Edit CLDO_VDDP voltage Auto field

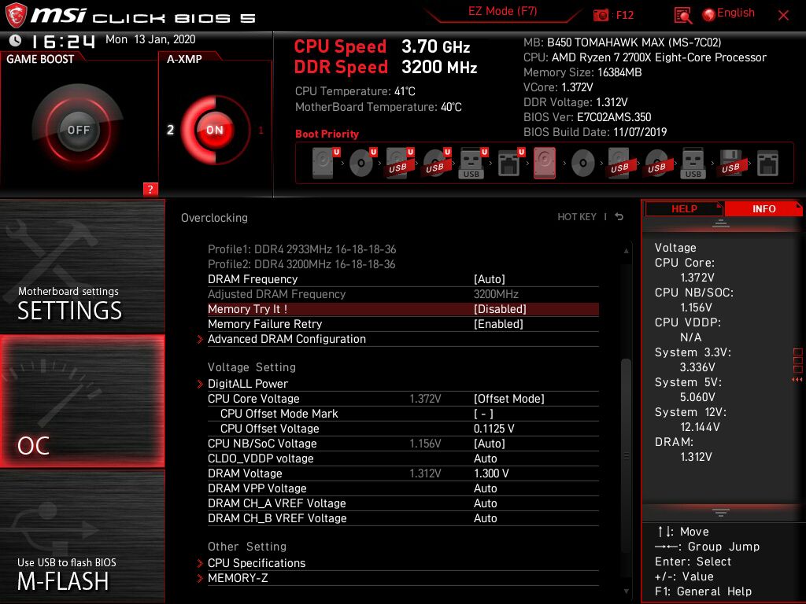485,459
